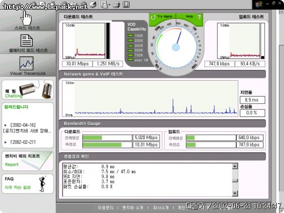Image resolution: width=284 pixels, height=213 pixels.
Task: Open the web page load test document icon
Action: click(x=26, y=40)
